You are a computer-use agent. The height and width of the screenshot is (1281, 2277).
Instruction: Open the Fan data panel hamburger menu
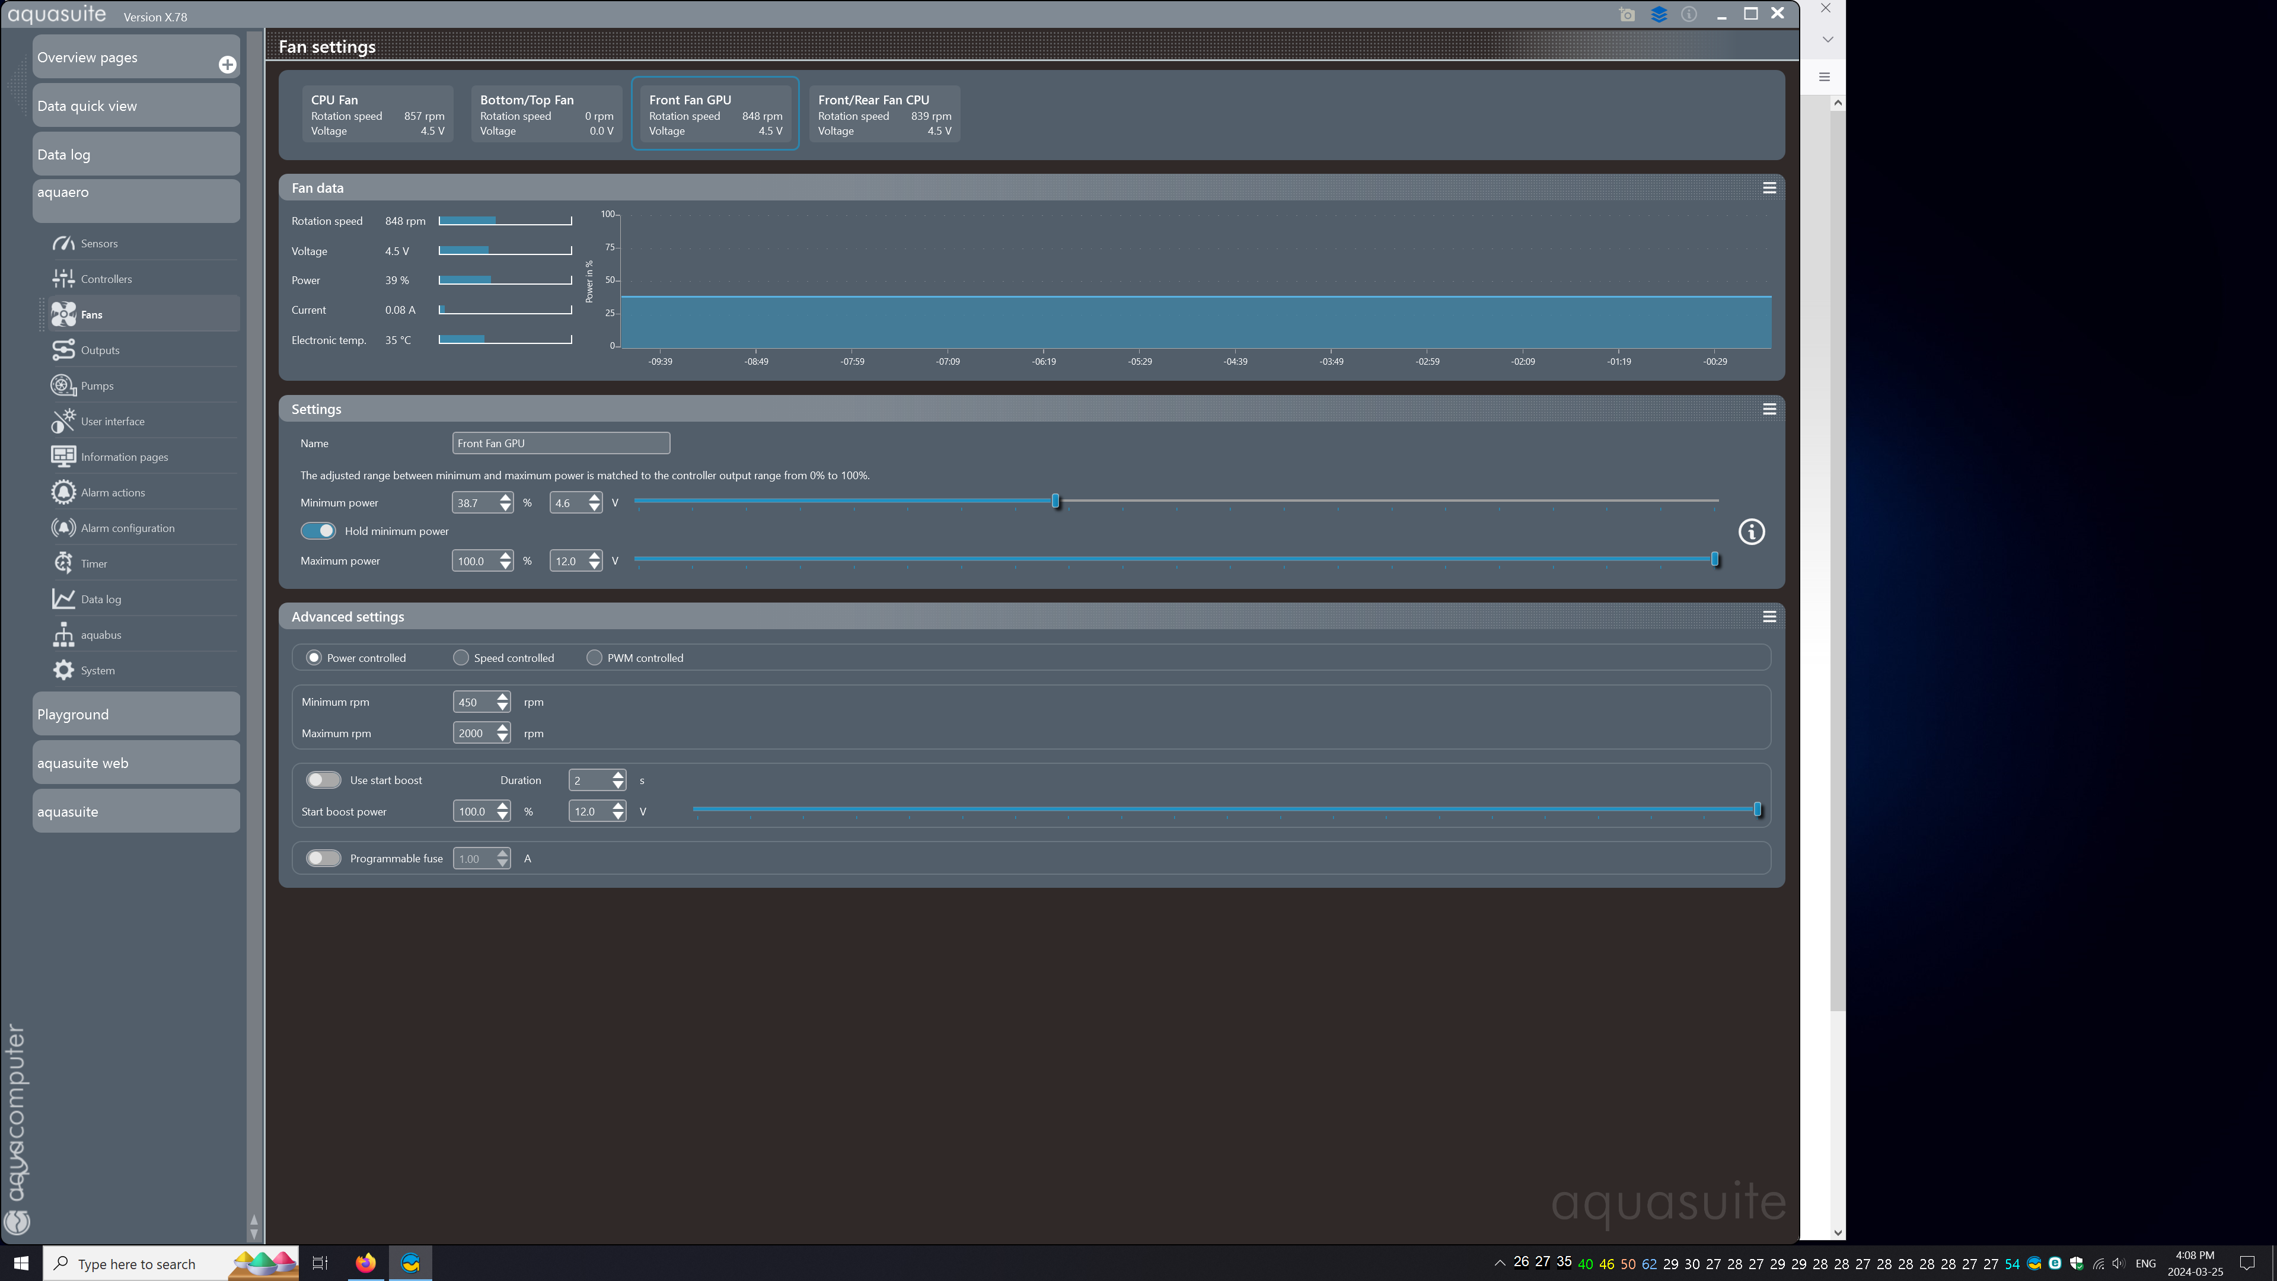tap(1769, 187)
